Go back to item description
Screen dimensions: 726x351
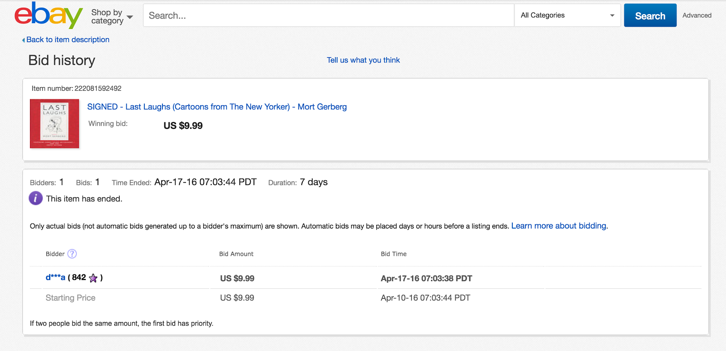(x=67, y=39)
